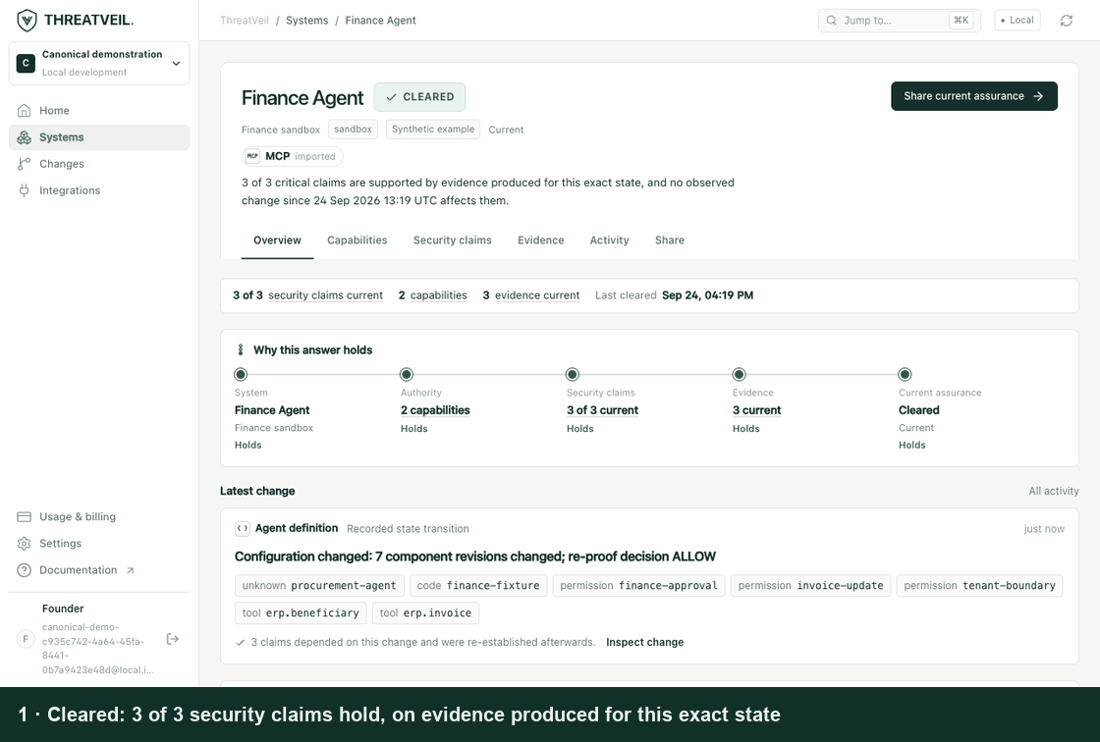Click the Why this answer holds icon
This screenshot has height=742, width=1100.
[x=241, y=349]
